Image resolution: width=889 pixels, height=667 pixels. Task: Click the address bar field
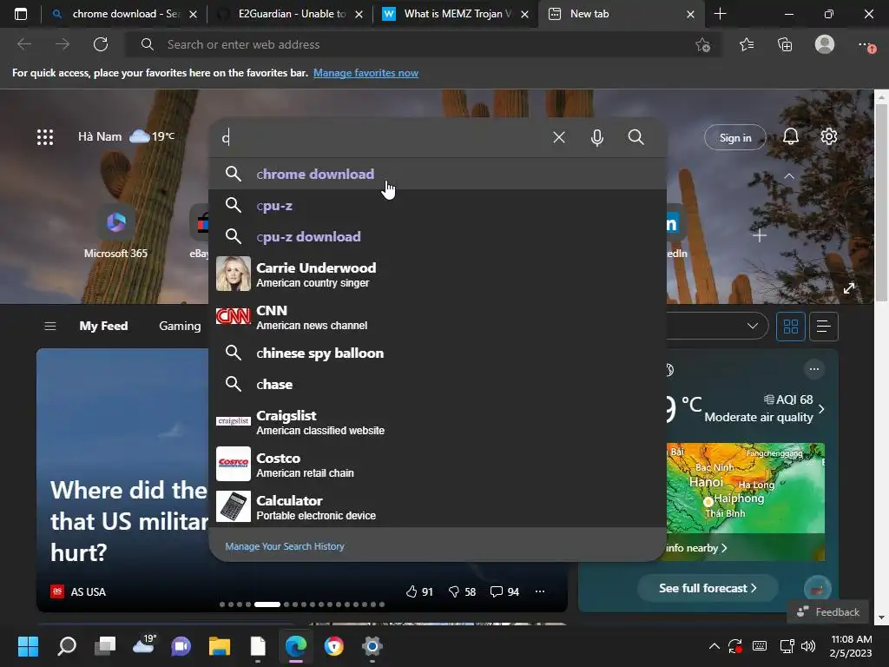tap(423, 44)
